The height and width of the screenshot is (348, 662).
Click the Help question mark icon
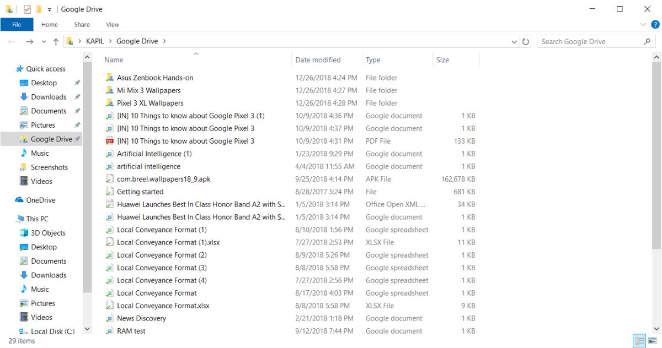(655, 24)
